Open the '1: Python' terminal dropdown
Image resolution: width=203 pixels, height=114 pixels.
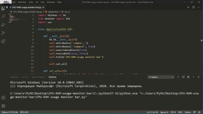coord(161,77)
